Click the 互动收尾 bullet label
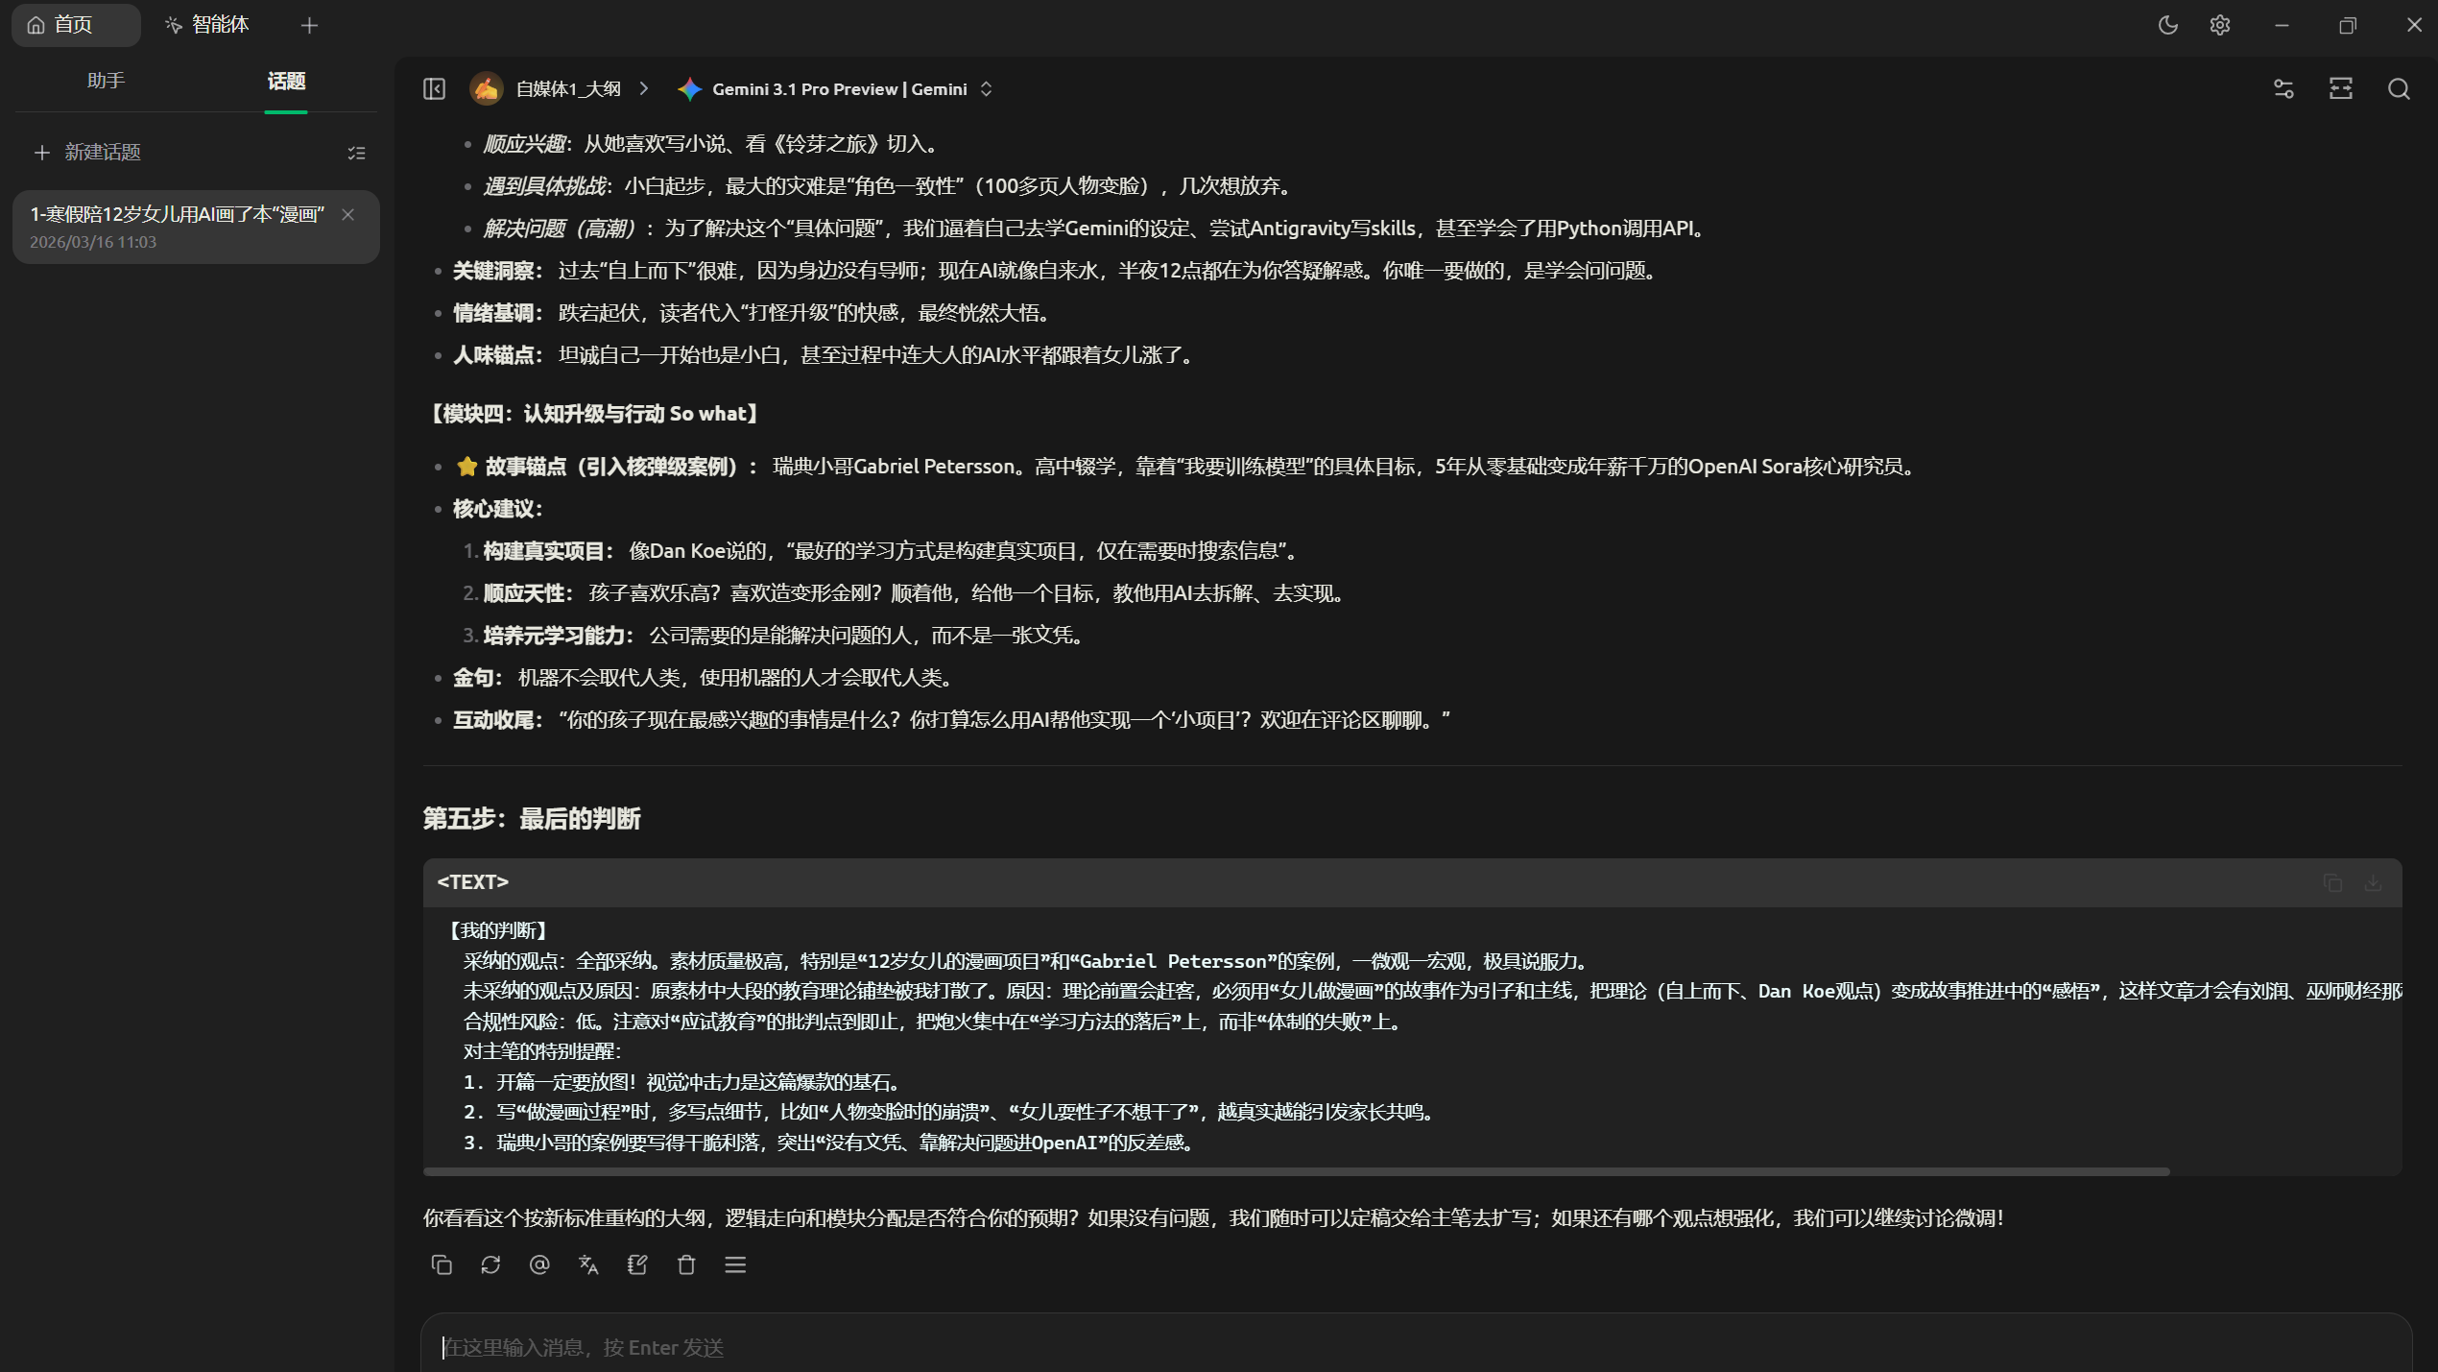The width and height of the screenshot is (2438, 1372). tap(498, 720)
